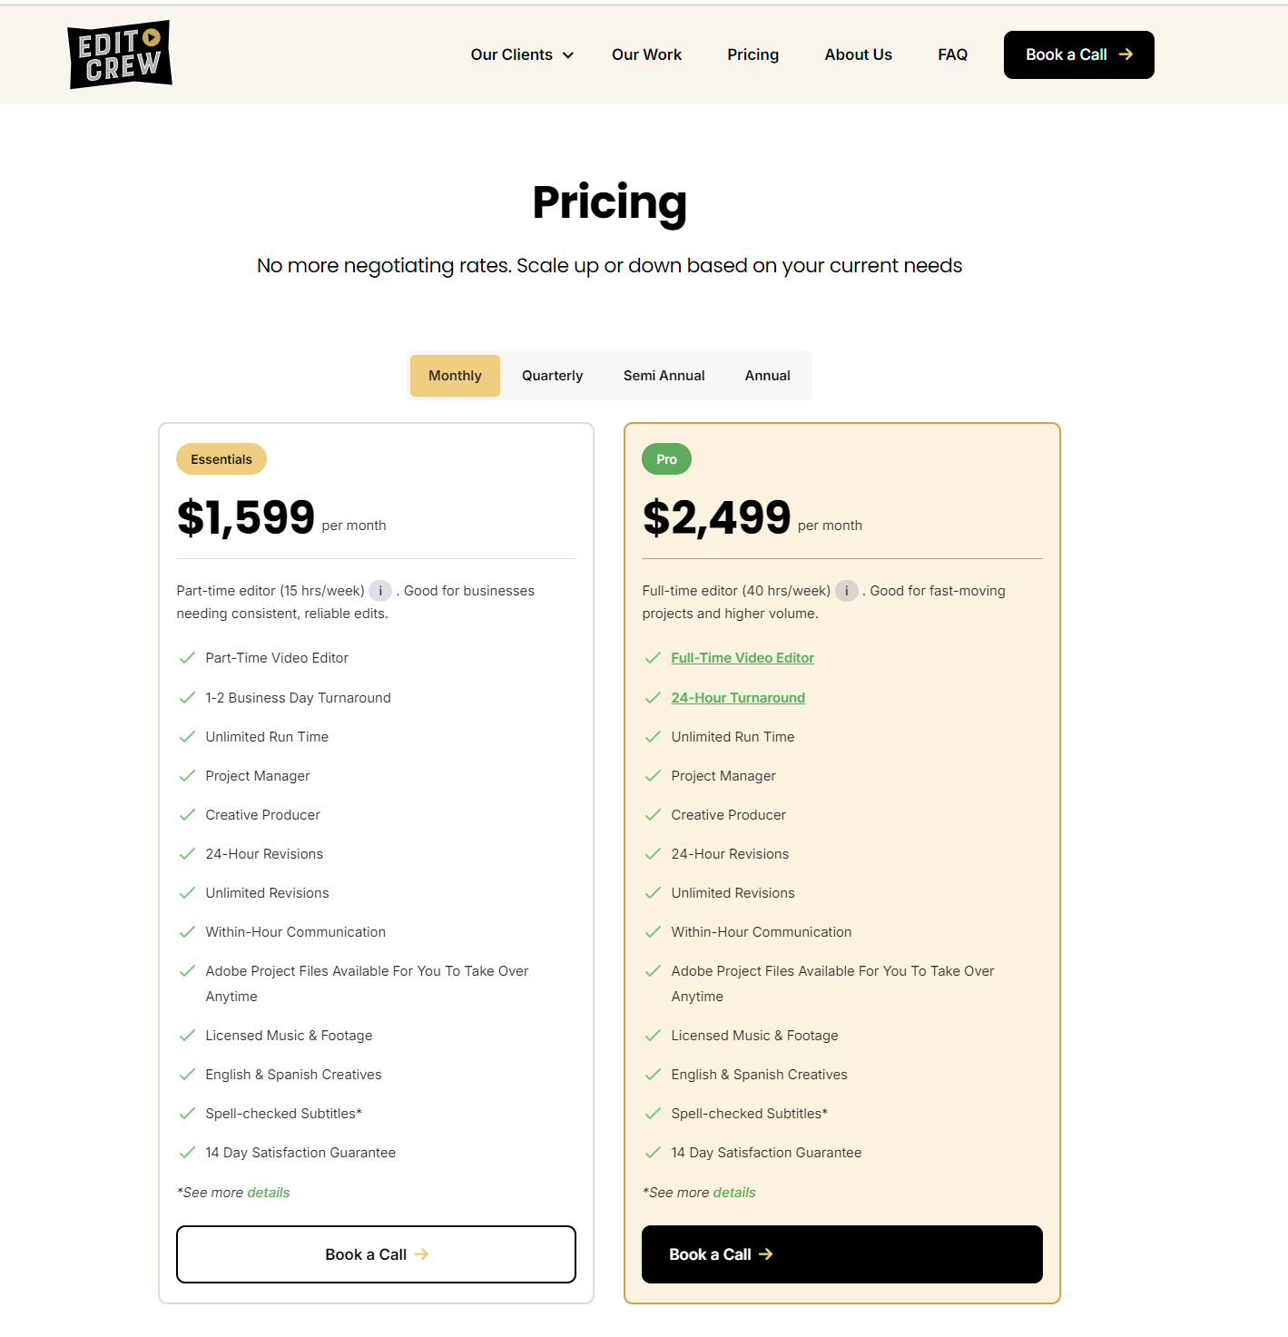Image resolution: width=1288 pixels, height=1337 pixels.
Task: Open the FAQ navigation link
Action: [x=952, y=54]
